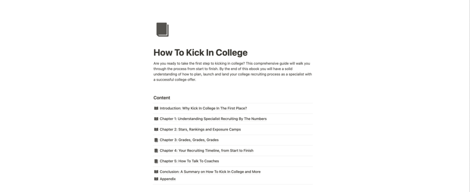Click the book icon beside Chapter 2
The height and width of the screenshot is (192, 470).
point(156,130)
